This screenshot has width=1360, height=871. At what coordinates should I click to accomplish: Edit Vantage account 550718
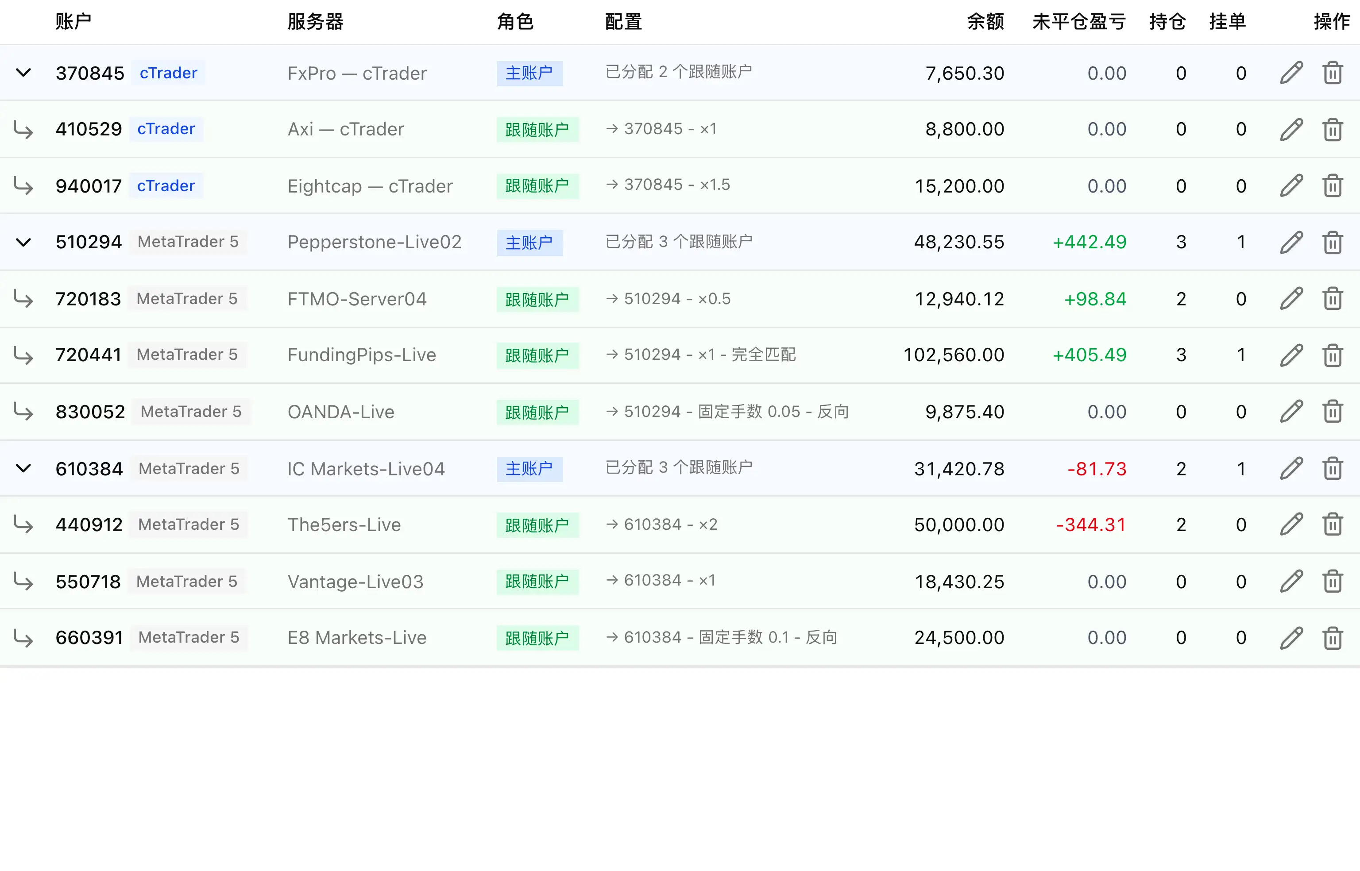point(1291,582)
